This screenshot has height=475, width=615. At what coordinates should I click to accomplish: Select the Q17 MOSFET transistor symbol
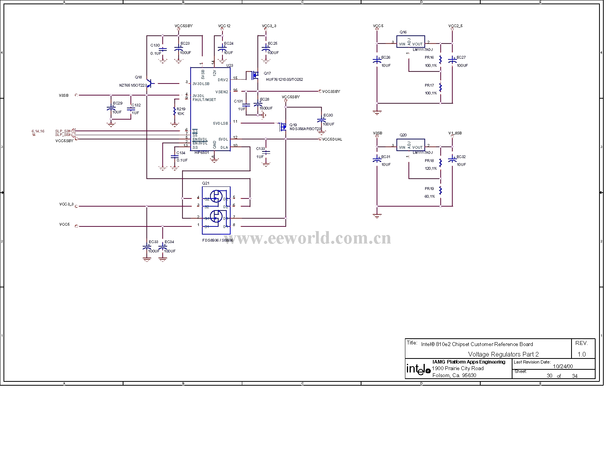[254, 75]
